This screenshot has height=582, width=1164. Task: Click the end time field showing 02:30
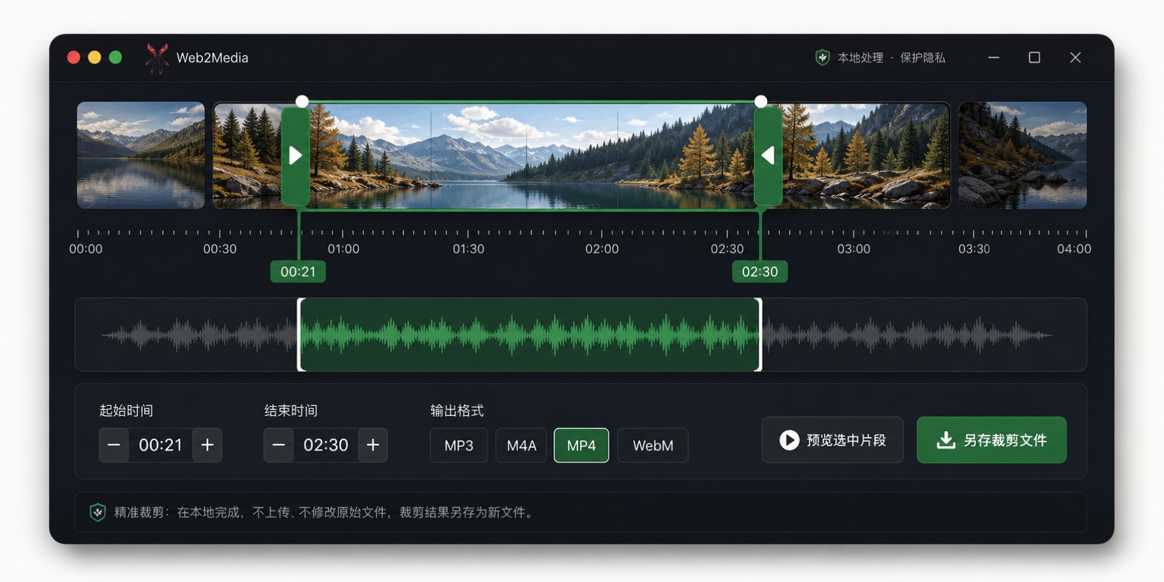326,445
